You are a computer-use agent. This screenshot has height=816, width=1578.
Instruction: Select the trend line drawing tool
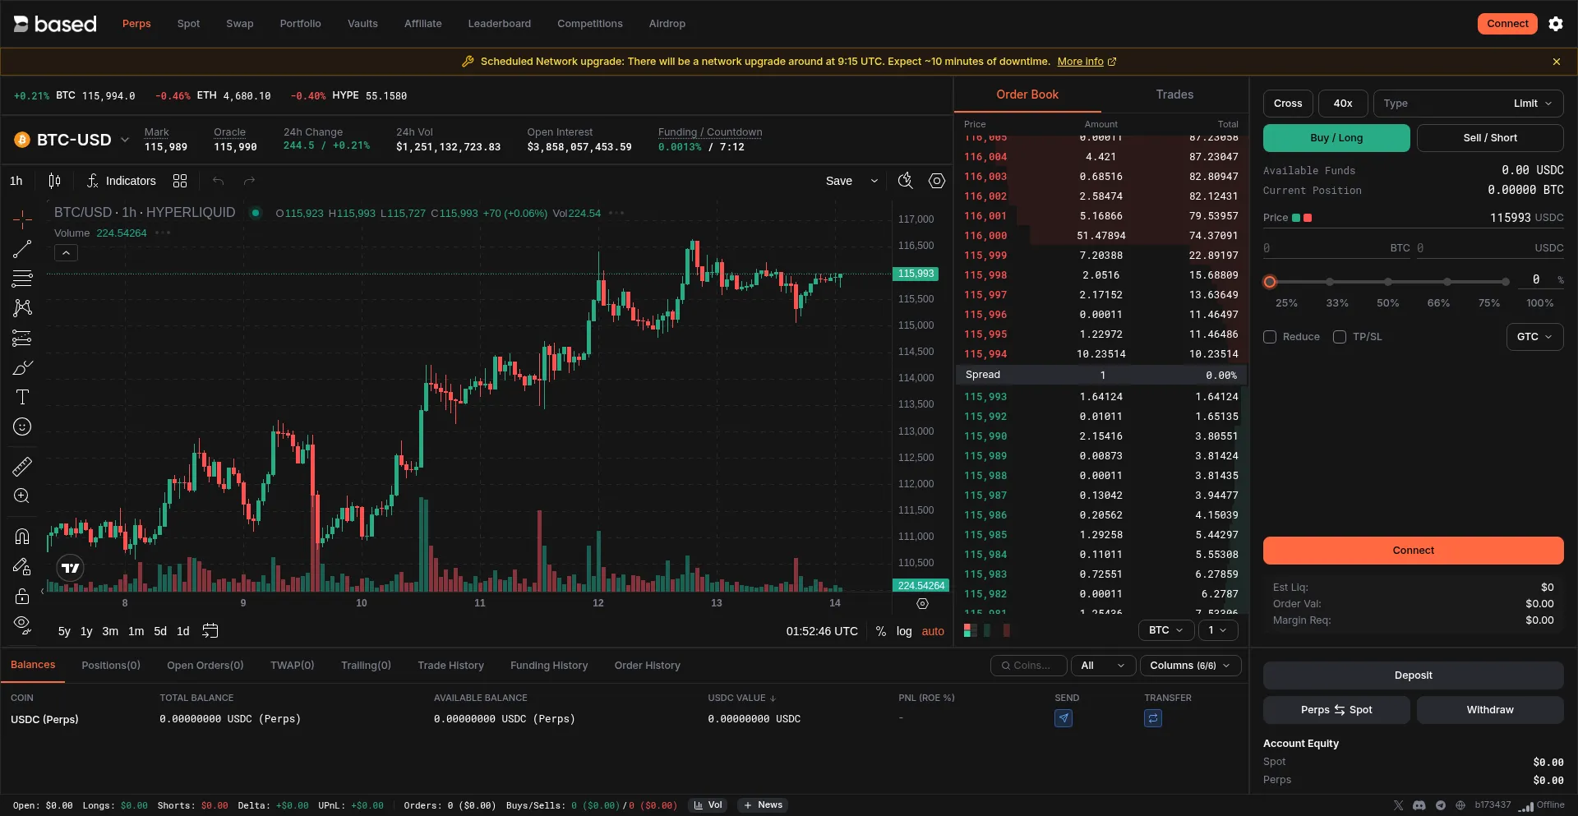click(x=22, y=249)
